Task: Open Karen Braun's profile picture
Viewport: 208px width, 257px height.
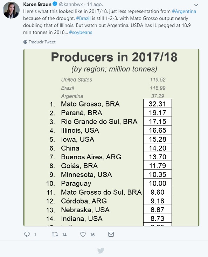Action: pos(11,10)
